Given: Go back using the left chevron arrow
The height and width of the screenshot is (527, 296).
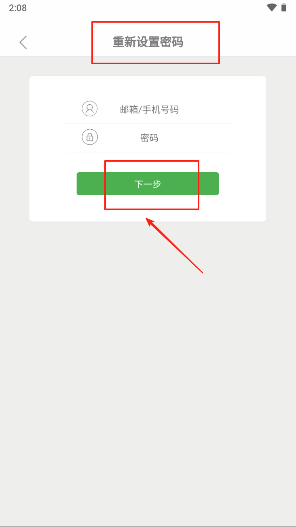Looking at the screenshot, I should 23,42.
